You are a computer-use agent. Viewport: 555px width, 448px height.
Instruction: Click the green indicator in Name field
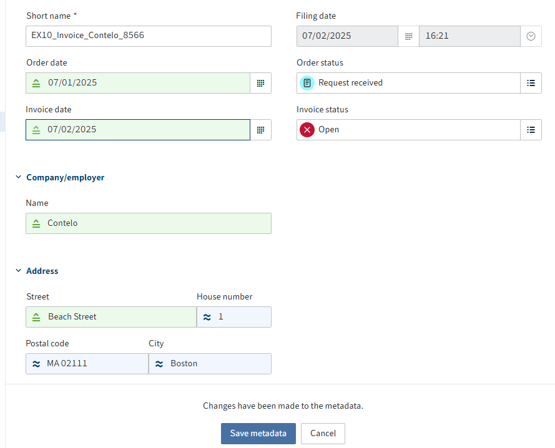point(36,223)
